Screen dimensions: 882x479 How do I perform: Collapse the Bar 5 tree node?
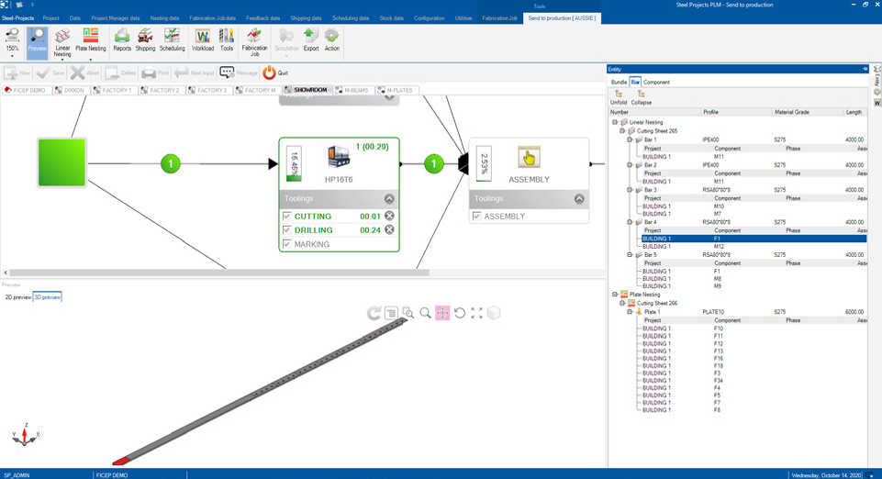pyautogui.click(x=630, y=255)
